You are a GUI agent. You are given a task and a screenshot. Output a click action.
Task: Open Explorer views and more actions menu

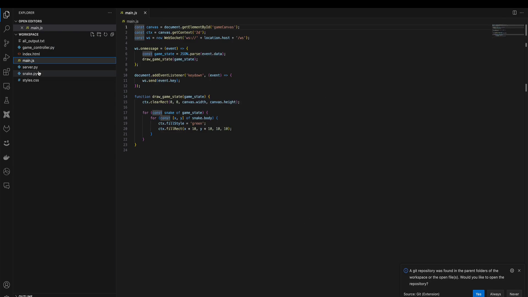click(110, 13)
